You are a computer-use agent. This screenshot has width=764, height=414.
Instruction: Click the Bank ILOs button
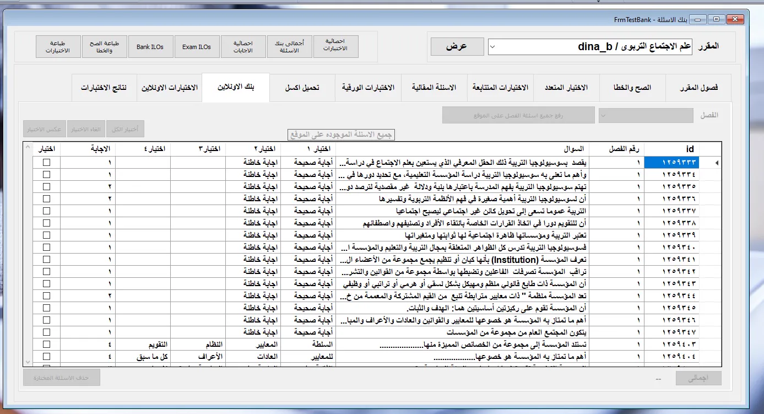150,47
